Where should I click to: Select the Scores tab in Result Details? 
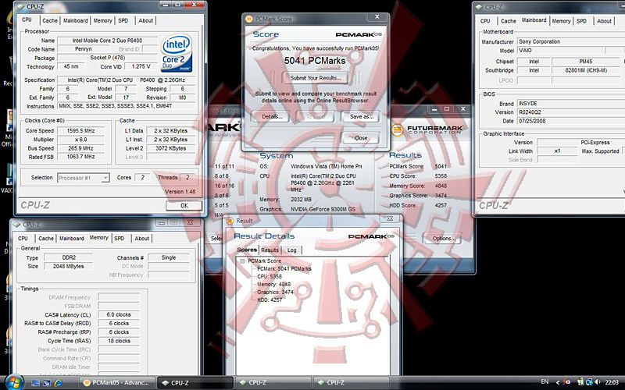coord(247,250)
